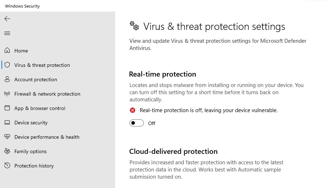This screenshot has width=327, height=188.
Task: Click the Device security laptop icon
Action: click(x=7, y=123)
